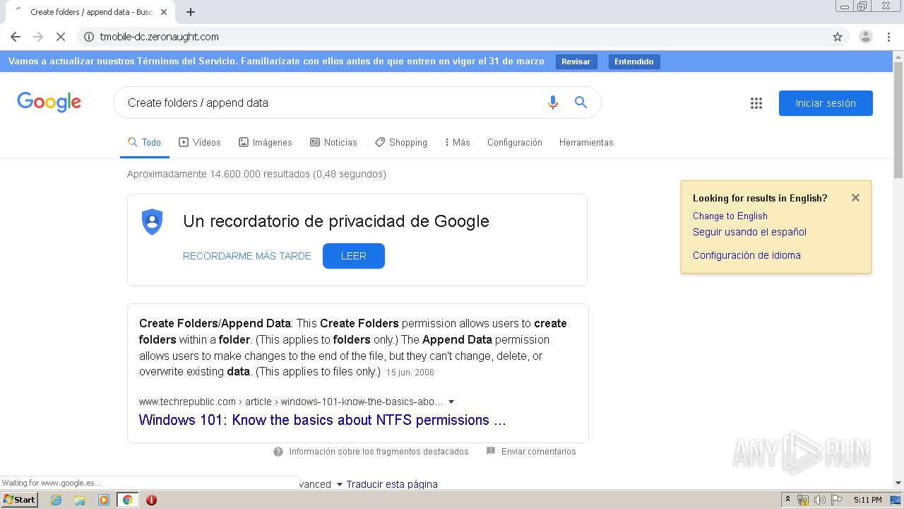Click the page vertical scrollbar thumb
904x509 pixels.
pyautogui.click(x=898, y=120)
